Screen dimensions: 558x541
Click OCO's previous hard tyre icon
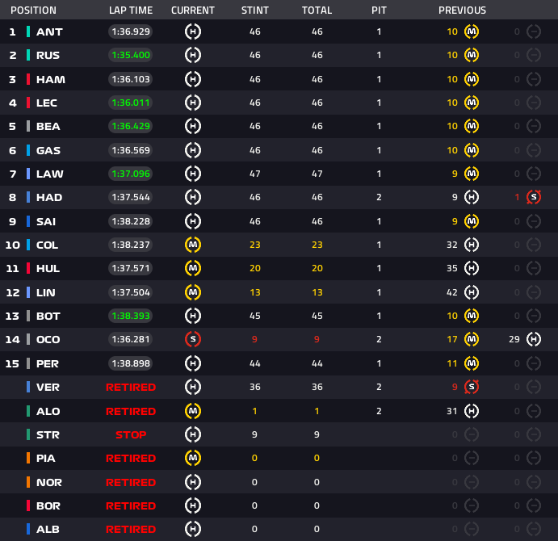click(x=533, y=339)
